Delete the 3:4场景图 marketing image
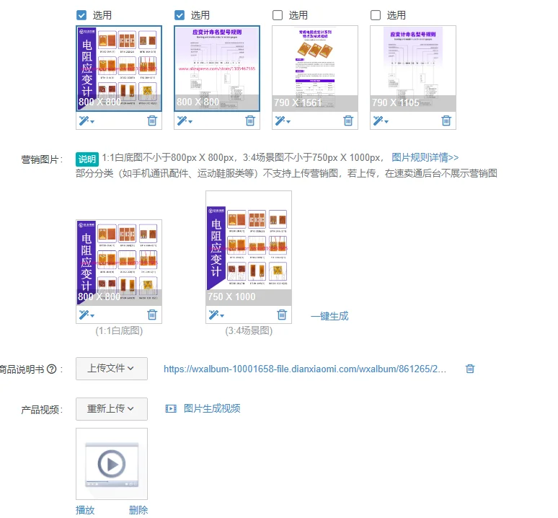This screenshot has height=518, width=558. coord(282,315)
